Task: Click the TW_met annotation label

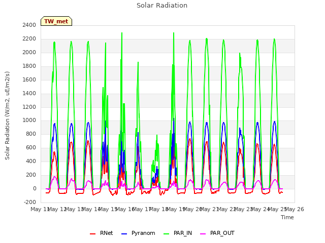Action: [x=56, y=21]
